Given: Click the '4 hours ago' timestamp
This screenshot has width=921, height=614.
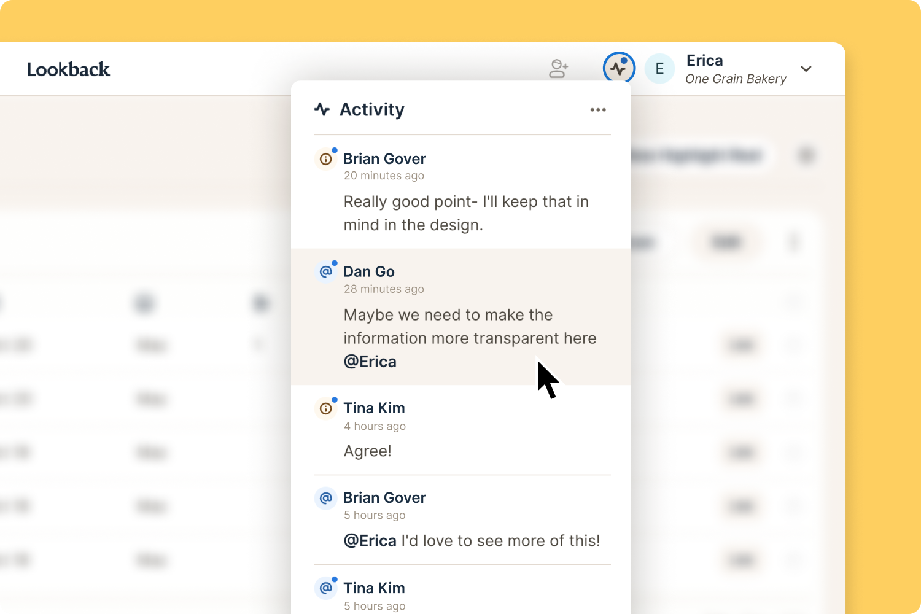Looking at the screenshot, I should click(375, 426).
